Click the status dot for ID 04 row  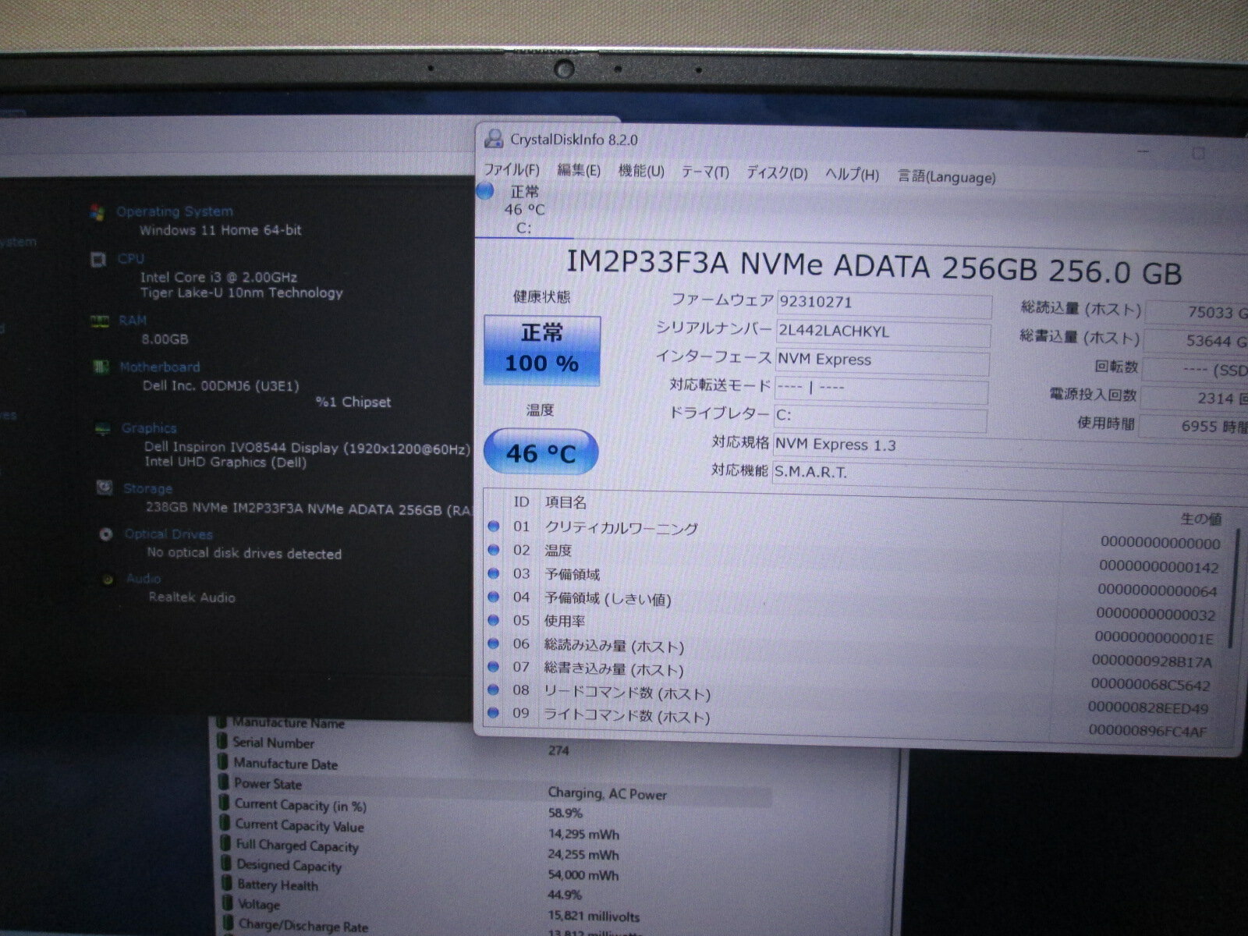[x=493, y=597]
